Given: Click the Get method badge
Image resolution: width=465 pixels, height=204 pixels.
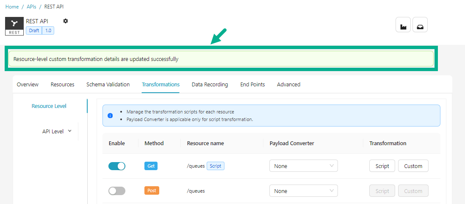Looking at the screenshot, I should point(151,166).
